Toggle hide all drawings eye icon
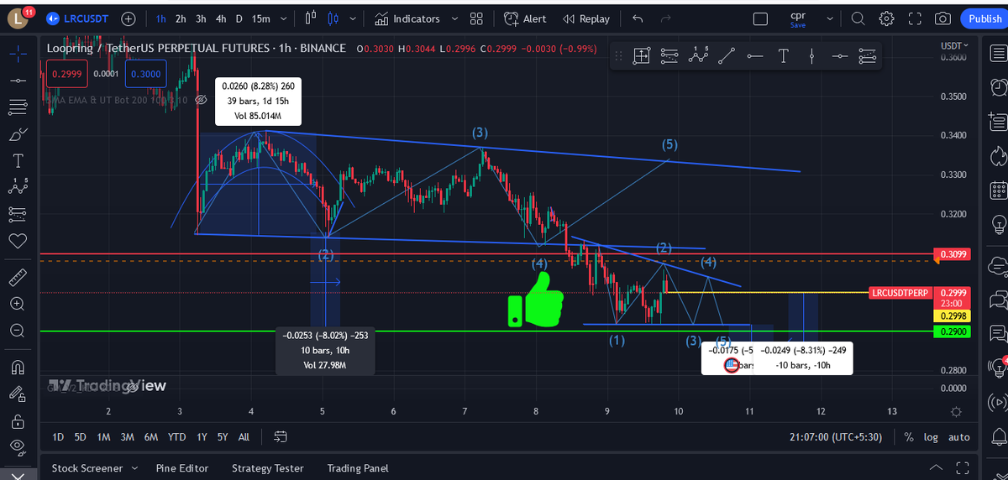Viewport: 1008px width, 480px height. pos(17,447)
